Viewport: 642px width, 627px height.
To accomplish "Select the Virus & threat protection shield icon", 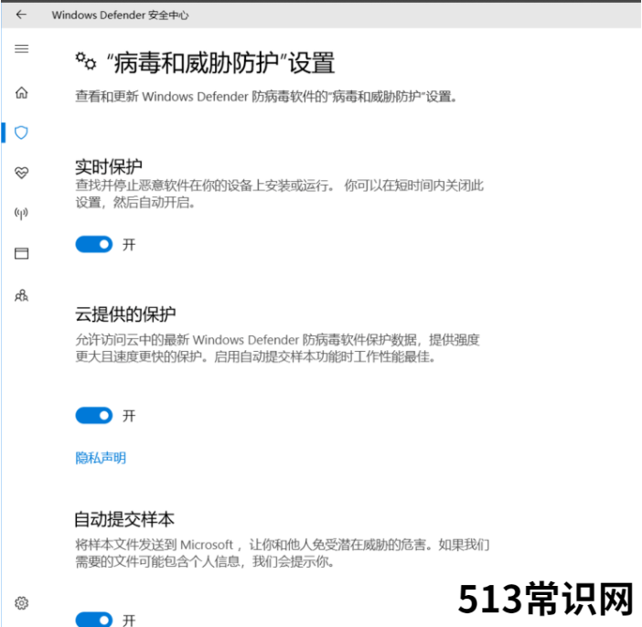I will [22, 133].
